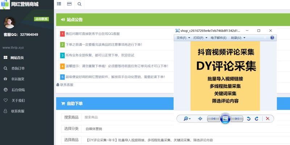
Task: Click the help question mark icon in viewer
Action: coord(272,38)
